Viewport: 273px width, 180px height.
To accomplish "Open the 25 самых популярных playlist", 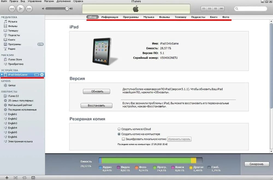I will (x=20, y=101).
